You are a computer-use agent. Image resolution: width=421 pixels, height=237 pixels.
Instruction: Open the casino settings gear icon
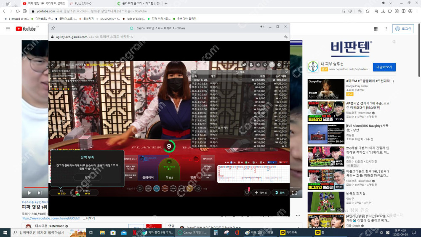(265, 65)
